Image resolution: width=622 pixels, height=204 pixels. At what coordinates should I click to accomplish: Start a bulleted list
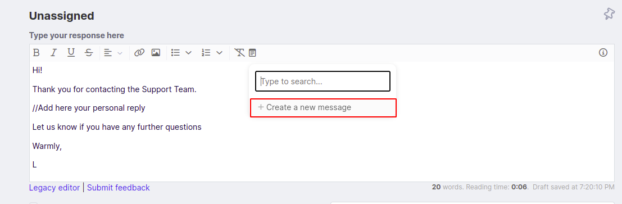click(175, 52)
